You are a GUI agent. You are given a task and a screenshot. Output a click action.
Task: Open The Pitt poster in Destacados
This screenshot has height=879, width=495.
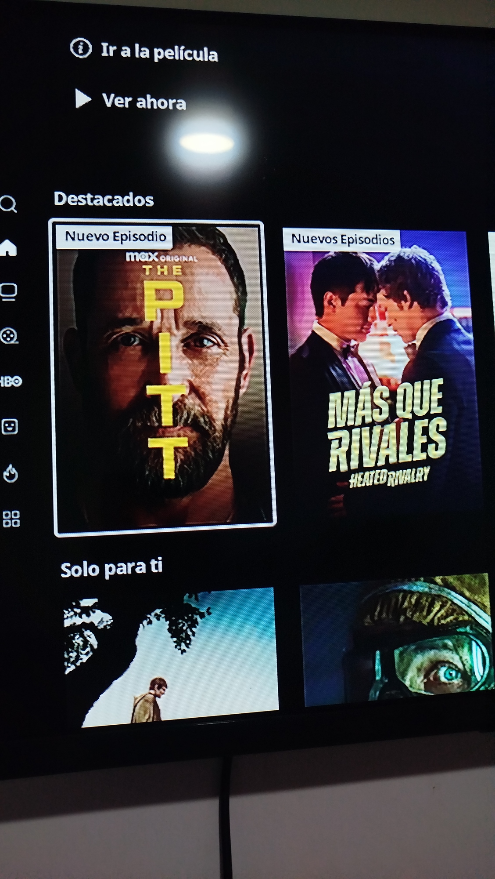point(163,378)
